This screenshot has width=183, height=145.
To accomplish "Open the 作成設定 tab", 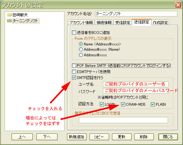I will pyautogui.click(x=160, y=22).
